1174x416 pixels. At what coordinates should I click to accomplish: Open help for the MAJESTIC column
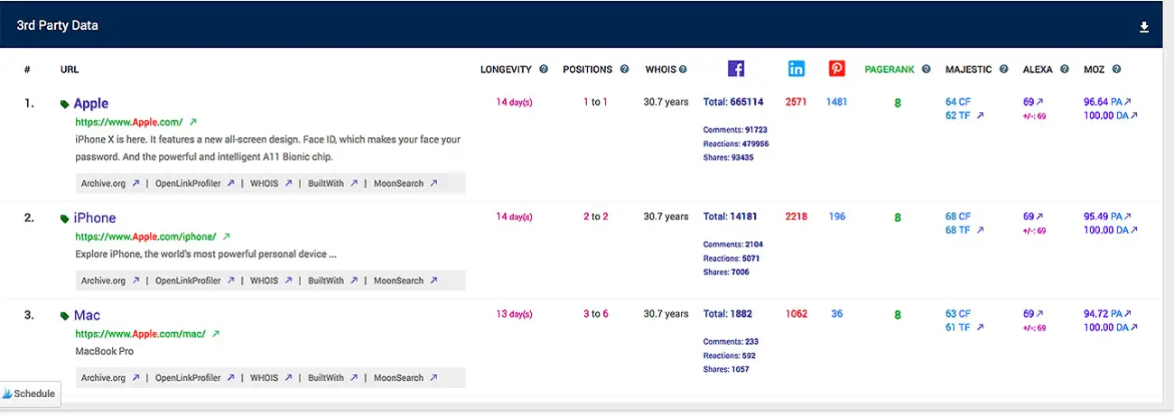point(1002,69)
